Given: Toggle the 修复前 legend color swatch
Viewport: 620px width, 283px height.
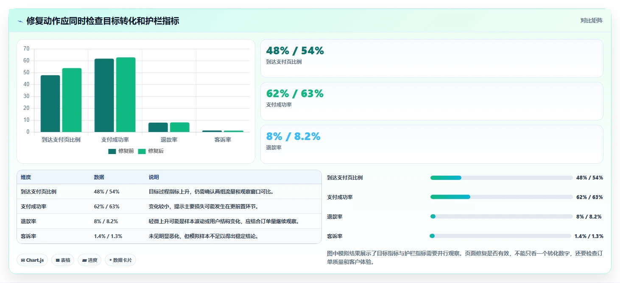Looking at the screenshot, I should tap(112, 151).
